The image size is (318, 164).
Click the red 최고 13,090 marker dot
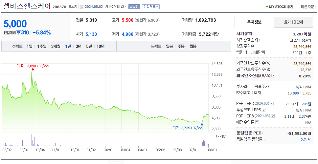[x=33, y=70]
